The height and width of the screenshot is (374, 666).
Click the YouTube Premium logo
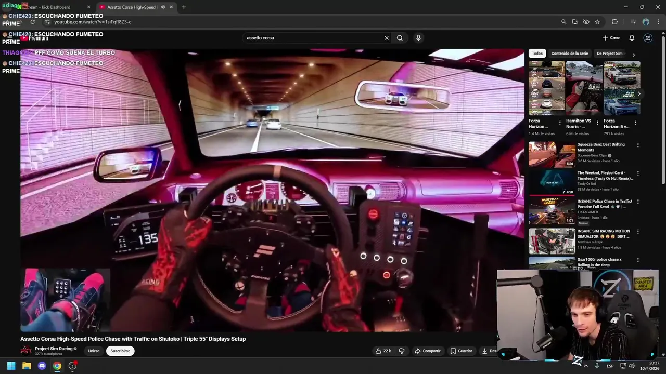point(34,38)
